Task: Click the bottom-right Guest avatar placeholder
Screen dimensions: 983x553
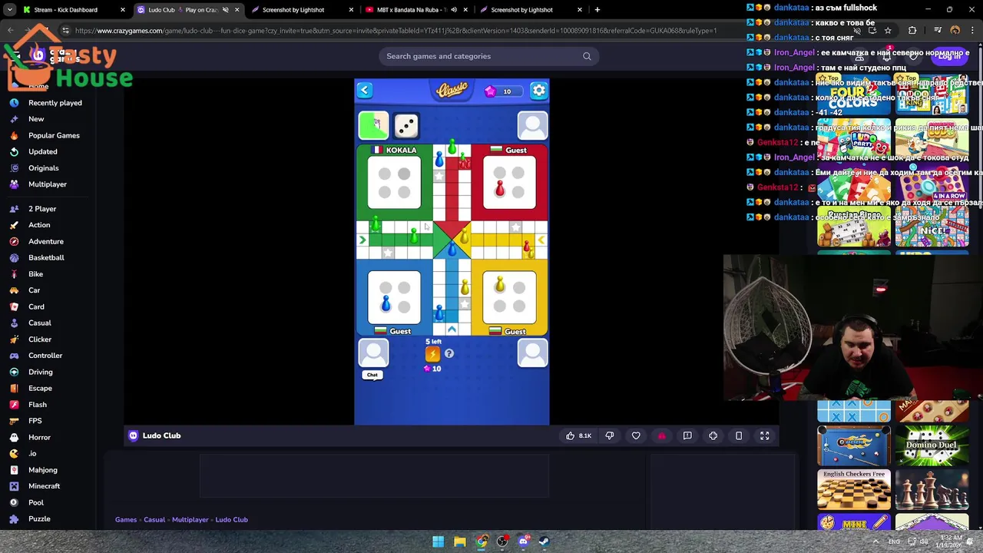Action: click(x=532, y=353)
